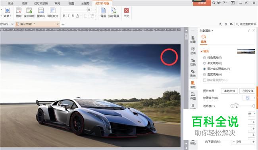The image size is (258, 150).
Task: Select 图案填充(A) pattern fill option
Action: tap(213, 75)
